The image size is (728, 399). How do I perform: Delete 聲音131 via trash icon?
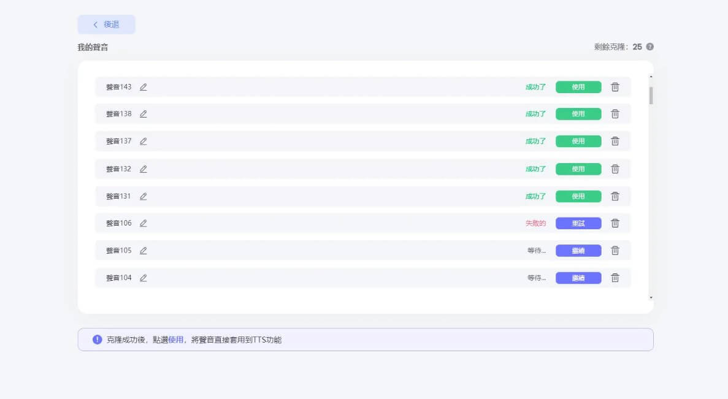[x=615, y=196]
